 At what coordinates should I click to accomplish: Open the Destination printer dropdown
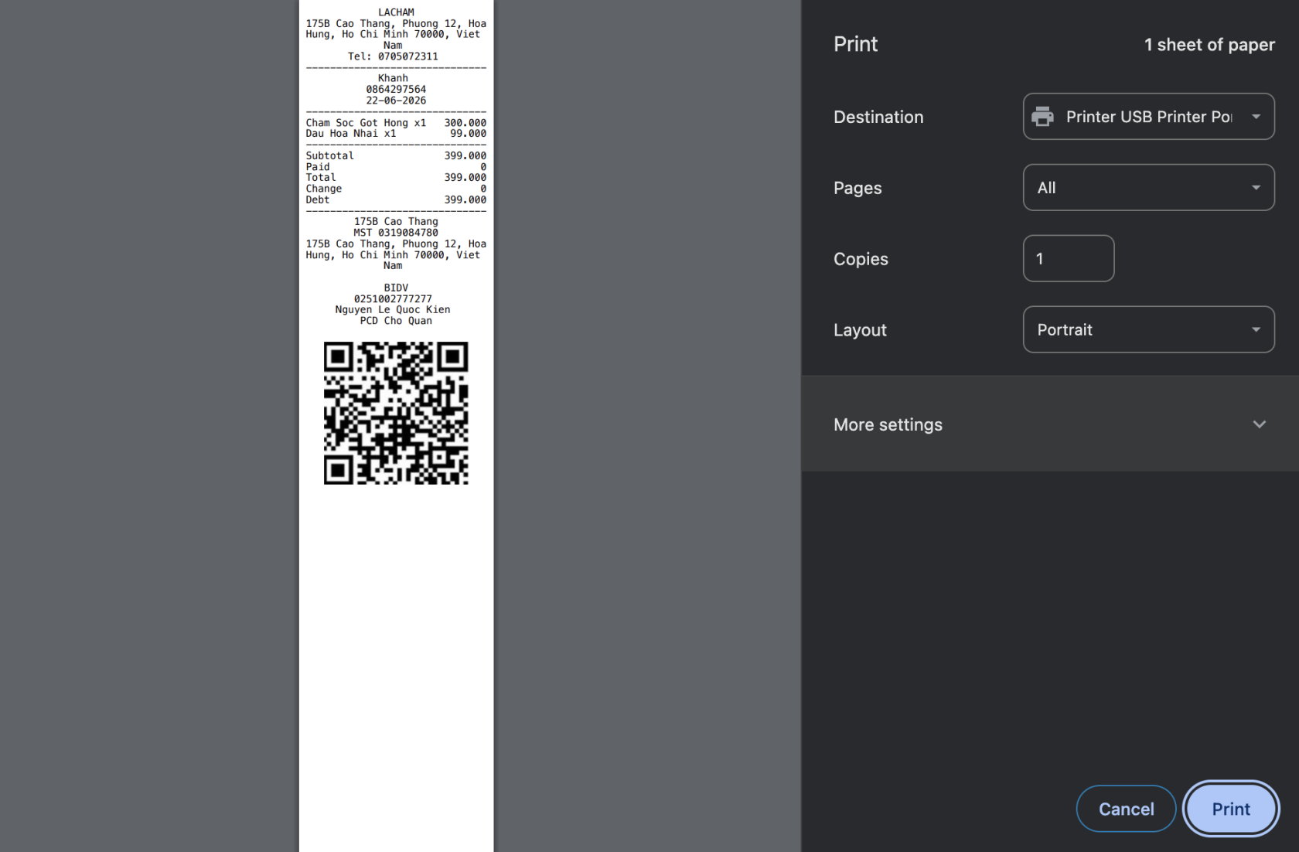coord(1148,117)
